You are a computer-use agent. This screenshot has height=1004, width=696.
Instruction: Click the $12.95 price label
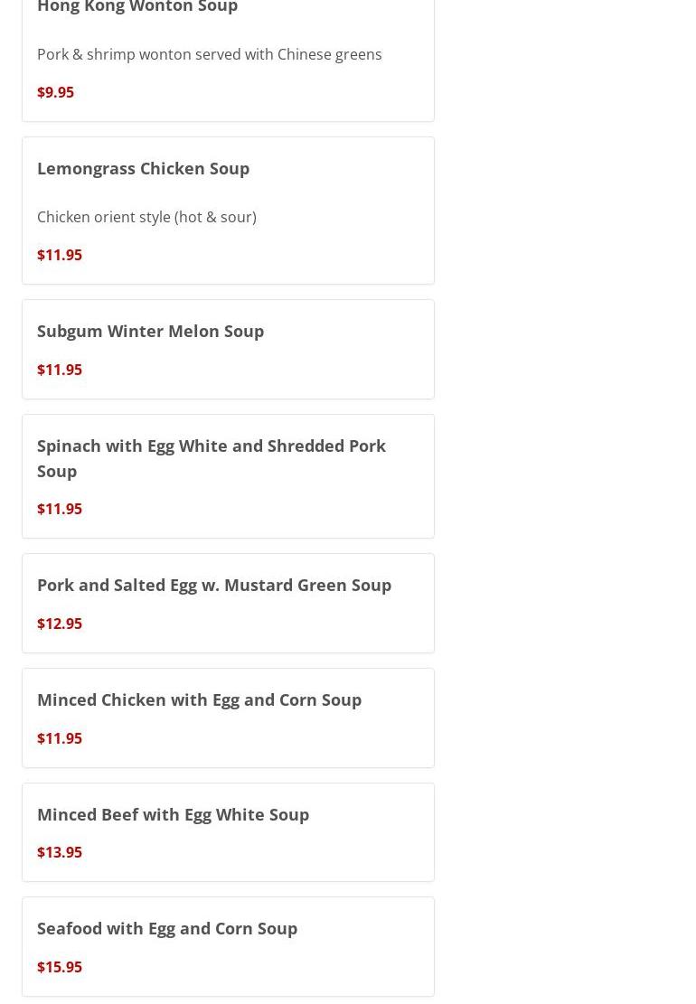60,624
